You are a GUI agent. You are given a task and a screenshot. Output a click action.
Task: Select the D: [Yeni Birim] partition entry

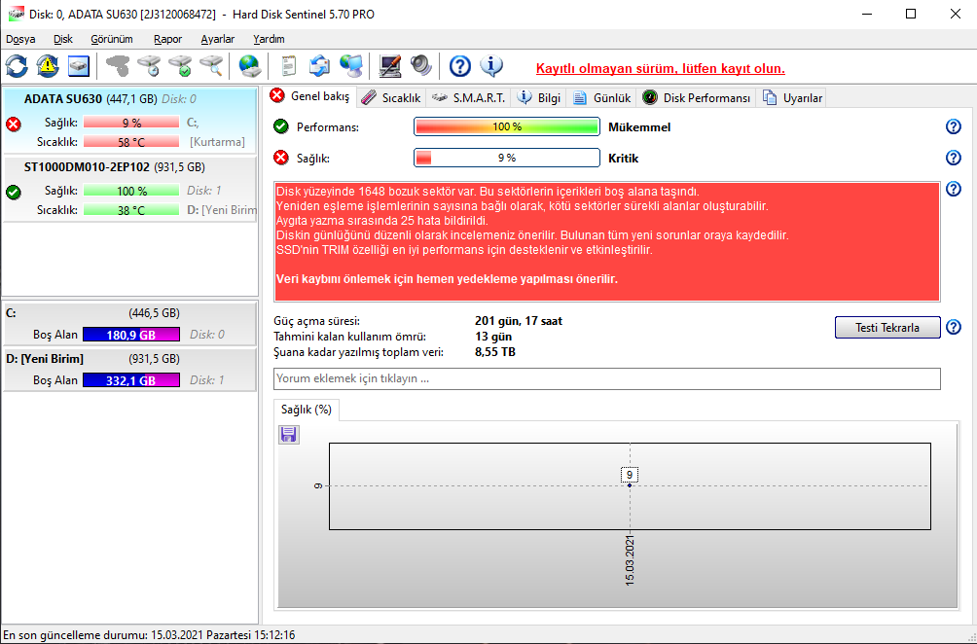129,370
